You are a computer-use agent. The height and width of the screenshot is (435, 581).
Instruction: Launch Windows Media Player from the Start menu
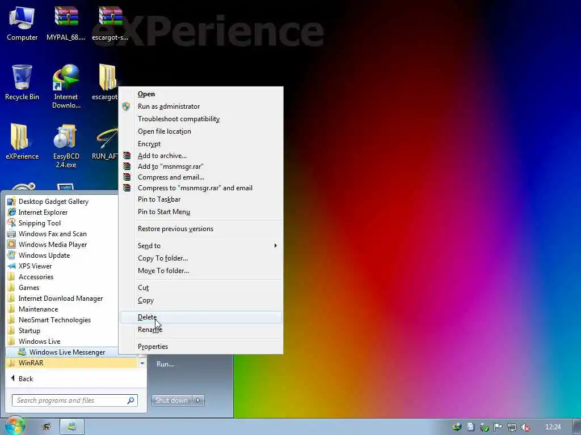(53, 245)
